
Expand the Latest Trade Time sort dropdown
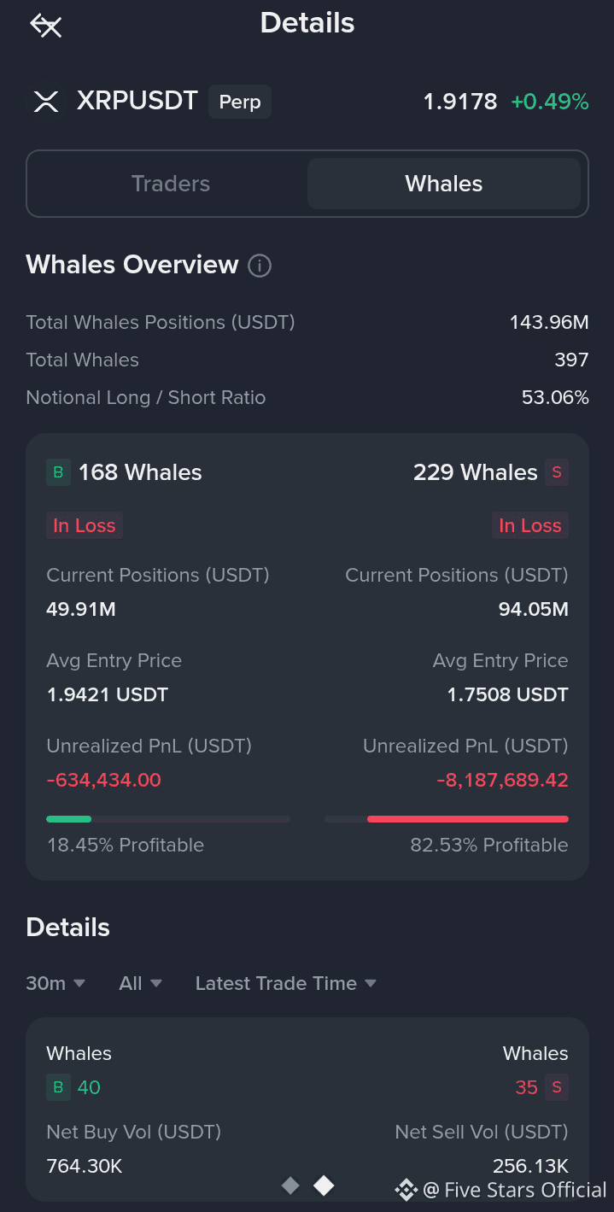pos(285,983)
